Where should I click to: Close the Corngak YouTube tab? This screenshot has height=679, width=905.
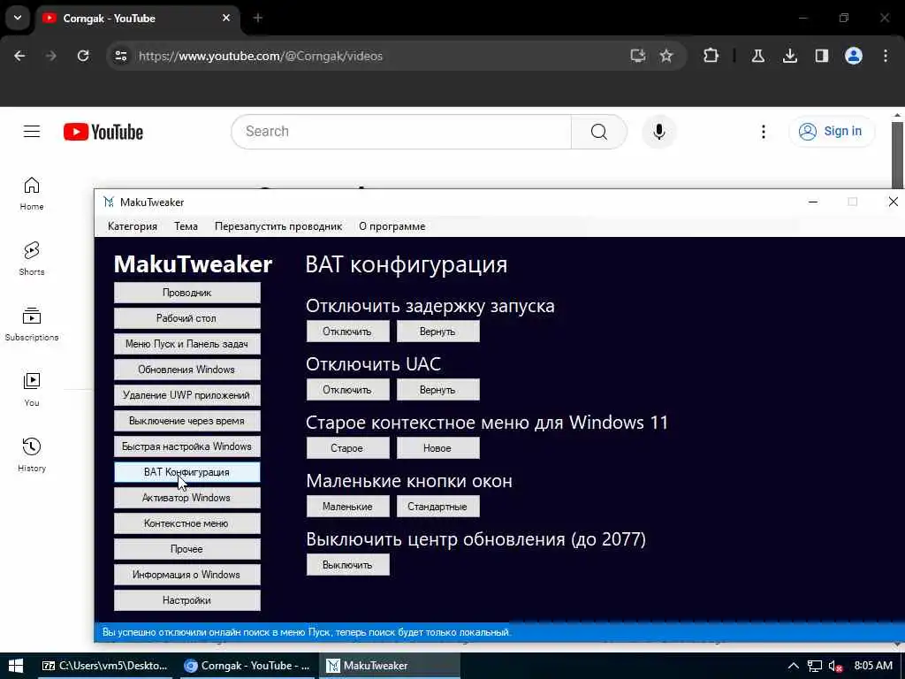[226, 18]
